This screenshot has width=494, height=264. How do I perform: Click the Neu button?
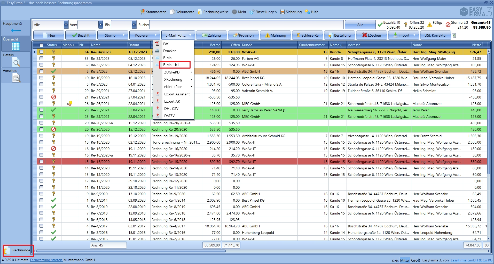(x=49, y=35)
